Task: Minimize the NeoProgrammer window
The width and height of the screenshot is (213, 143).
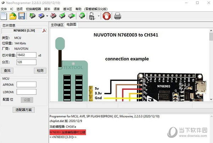Action: click(x=186, y=3)
